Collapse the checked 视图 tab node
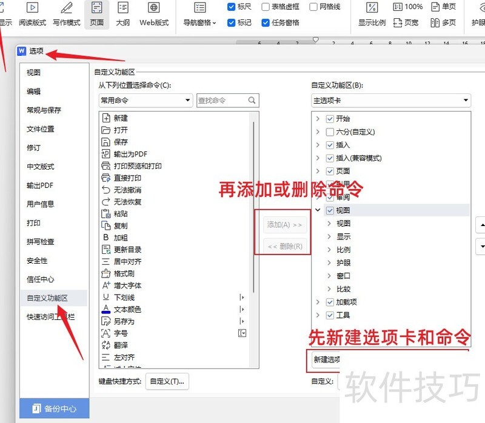Screen dimensions: 485x423 click(x=318, y=210)
